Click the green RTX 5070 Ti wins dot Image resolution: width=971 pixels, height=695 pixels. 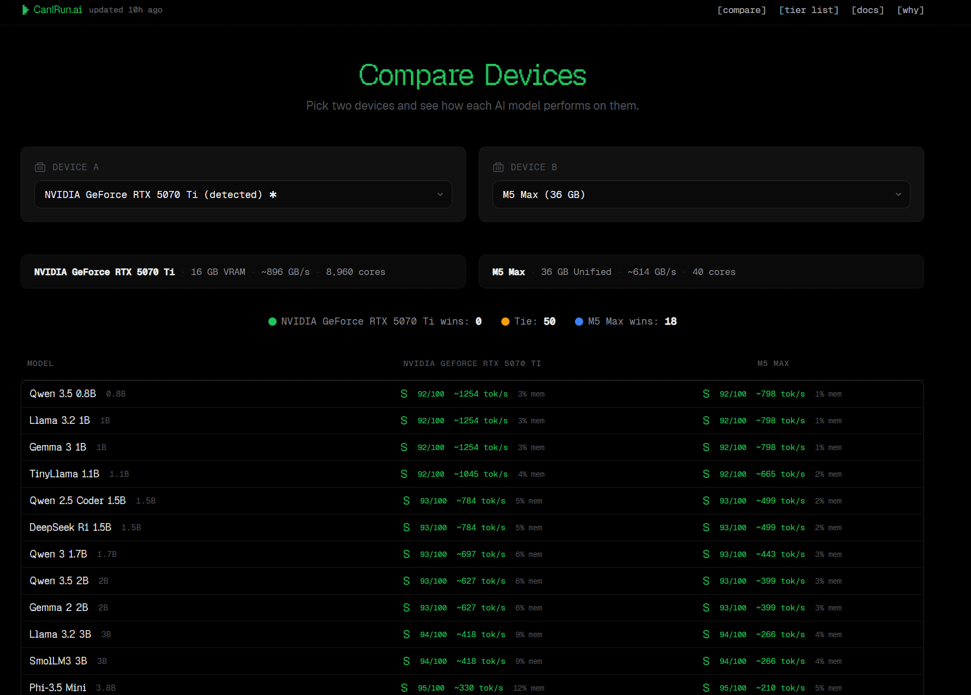point(272,322)
